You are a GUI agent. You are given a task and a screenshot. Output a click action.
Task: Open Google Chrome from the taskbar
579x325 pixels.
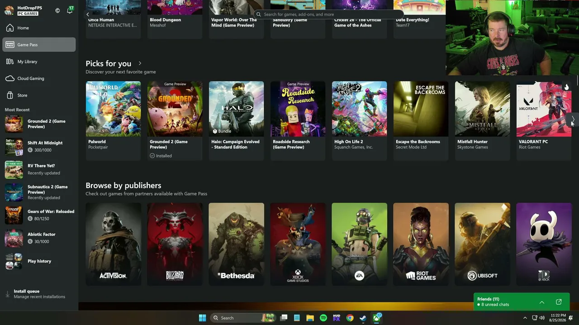point(350,318)
